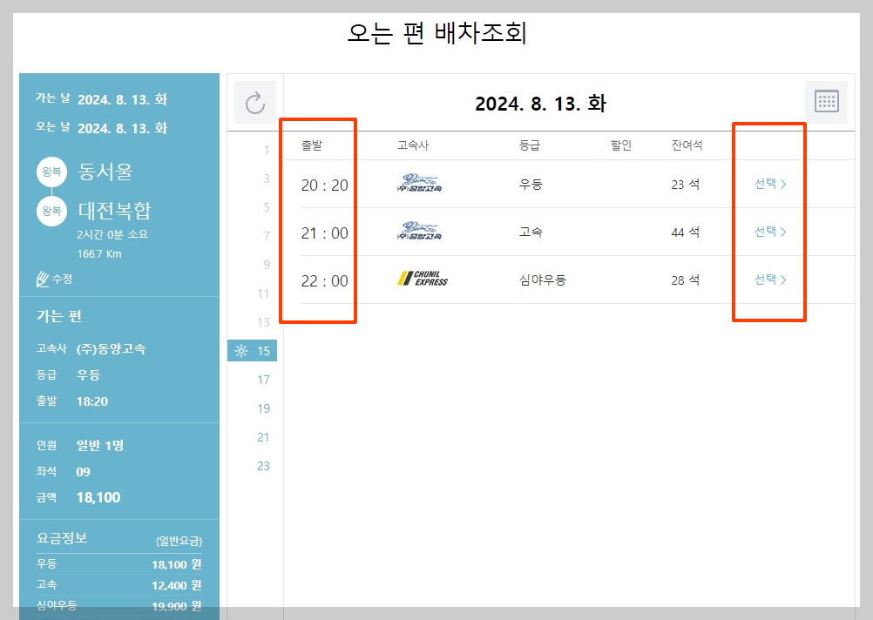Image resolution: width=873 pixels, height=620 pixels.
Task: Click the 고속사 column header
Action: (413, 145)
